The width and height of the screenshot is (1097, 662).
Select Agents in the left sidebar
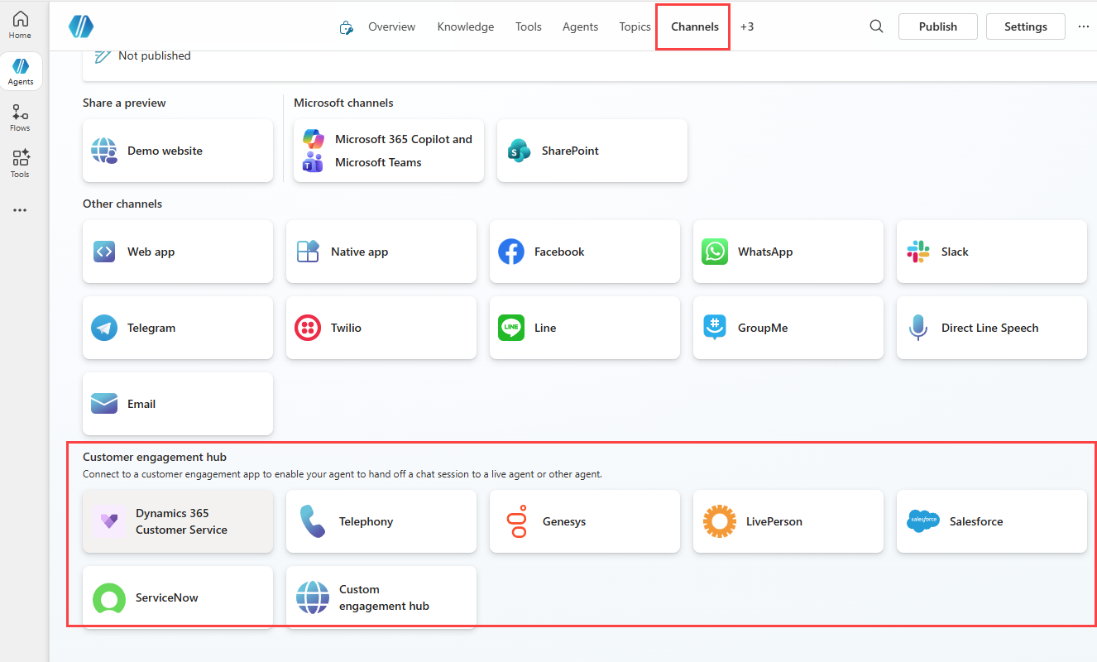click(21, 71)
